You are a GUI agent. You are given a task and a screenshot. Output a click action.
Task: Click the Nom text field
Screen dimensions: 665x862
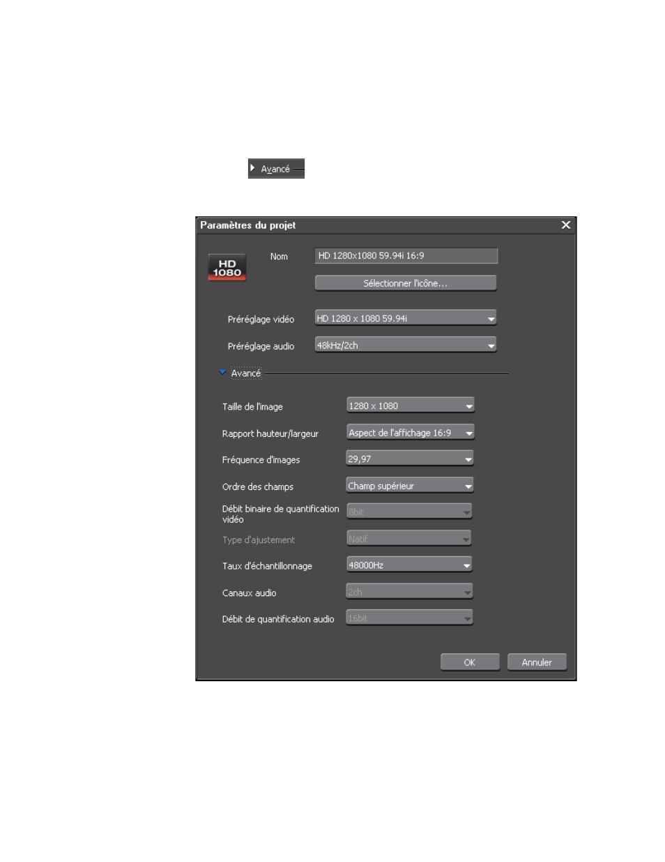(x=406, y=255)
